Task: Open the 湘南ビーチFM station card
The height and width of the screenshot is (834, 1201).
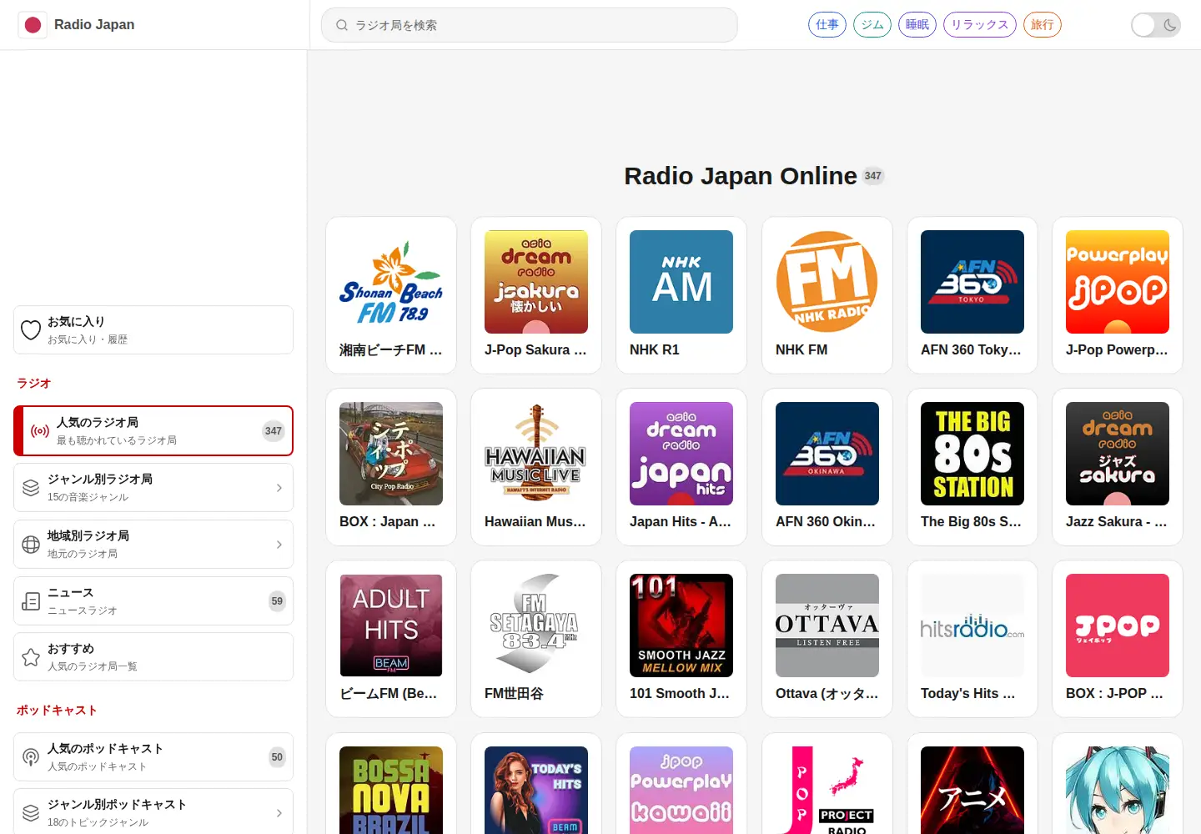Action: point(391,295)
